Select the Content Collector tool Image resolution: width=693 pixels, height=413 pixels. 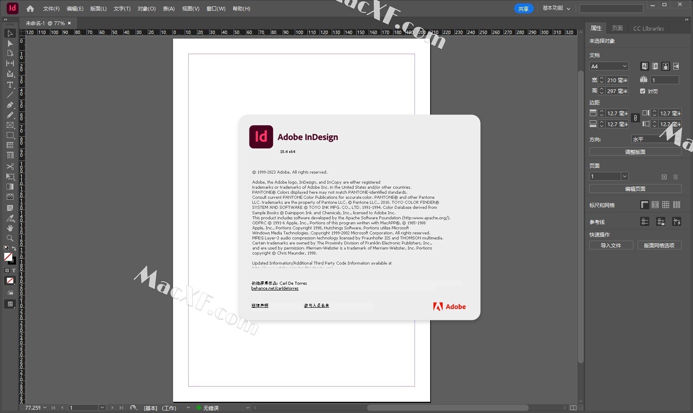tap(10, 74)
